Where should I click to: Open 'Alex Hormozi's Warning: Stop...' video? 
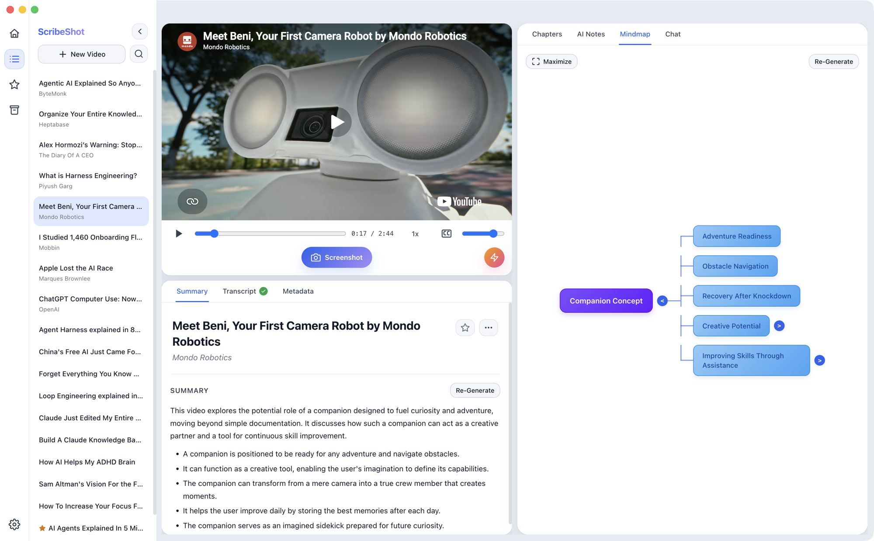coord(91,149)
